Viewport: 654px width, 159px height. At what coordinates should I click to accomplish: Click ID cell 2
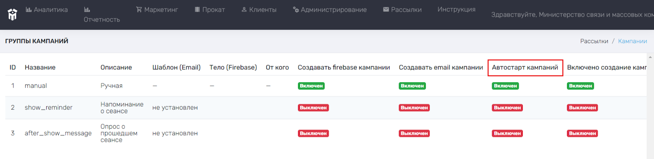point(13,108)
